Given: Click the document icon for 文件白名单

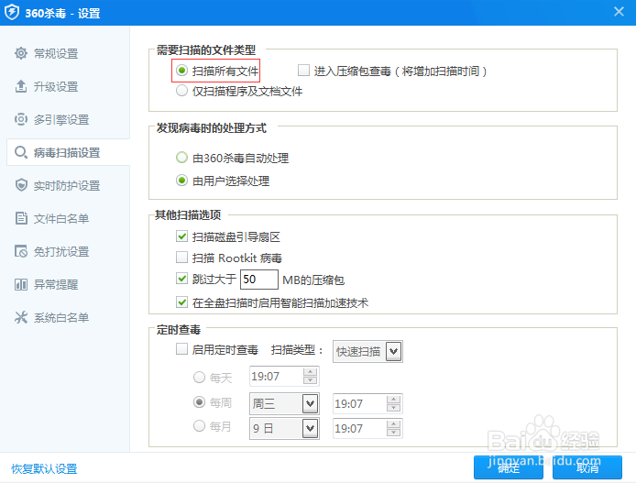Looking at the screenshot, I should pyautogui.click(x=21, y=218).
